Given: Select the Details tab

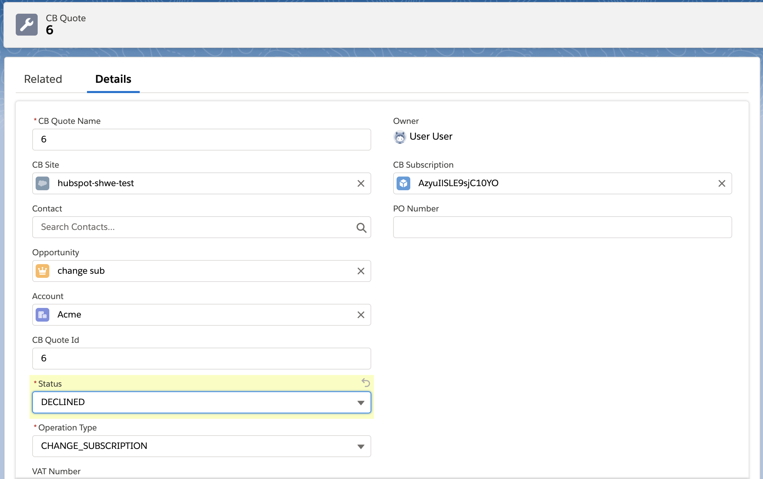Looking at the screenshot, I should pos(113,79).
